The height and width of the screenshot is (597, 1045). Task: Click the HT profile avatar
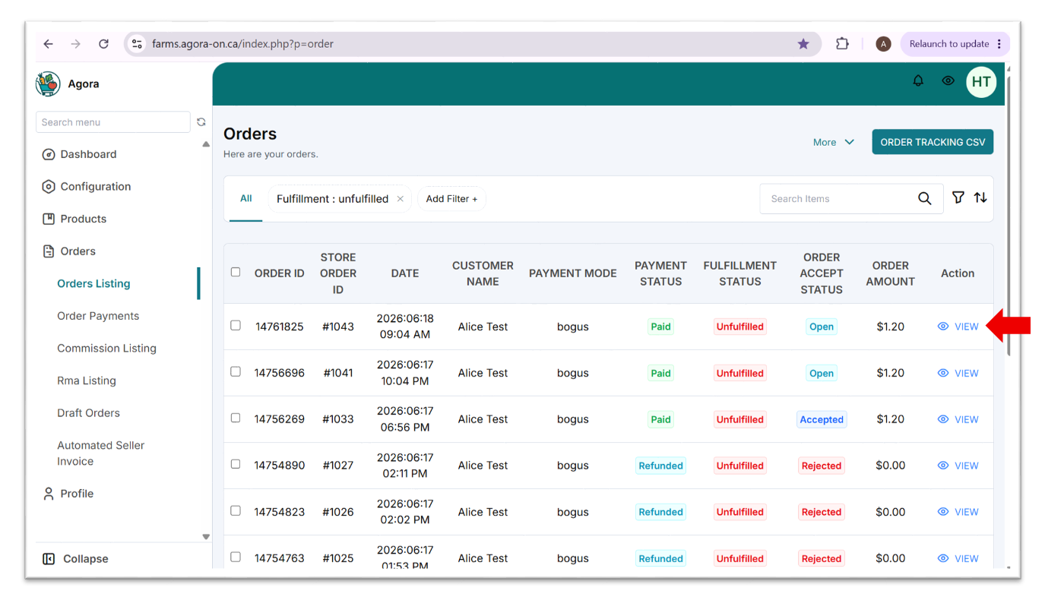point(981,82)
